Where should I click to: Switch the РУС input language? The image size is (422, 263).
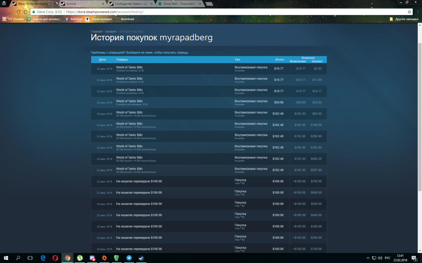coord(388,258)
